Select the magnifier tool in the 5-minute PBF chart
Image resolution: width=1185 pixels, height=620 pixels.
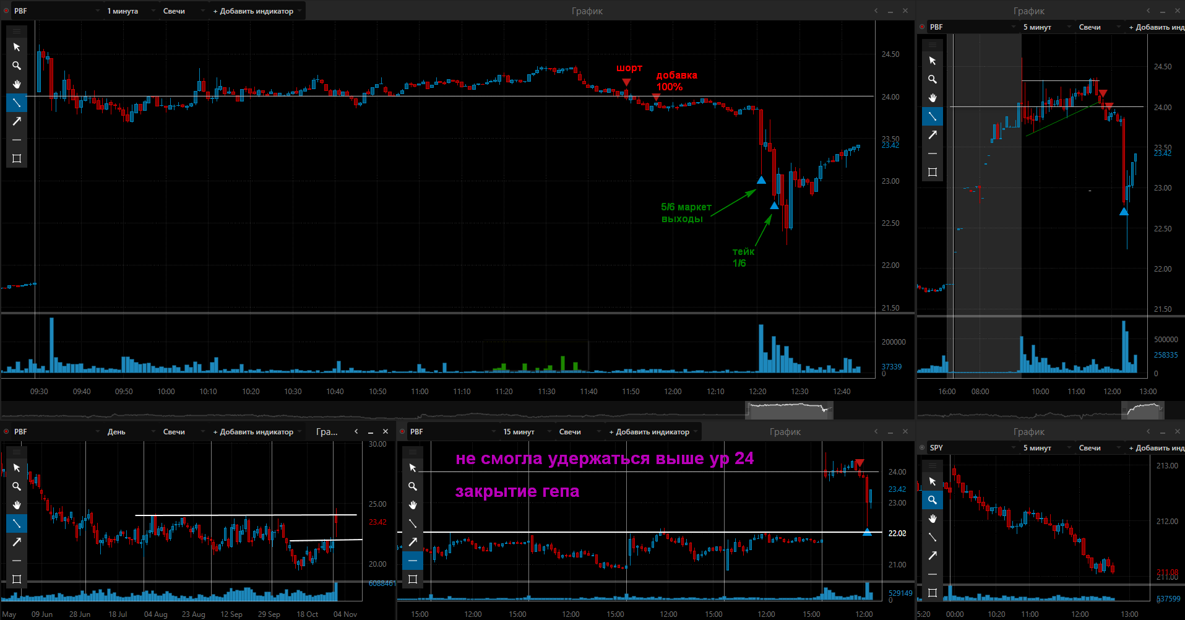pyautogui.click(x=933, y=79)
